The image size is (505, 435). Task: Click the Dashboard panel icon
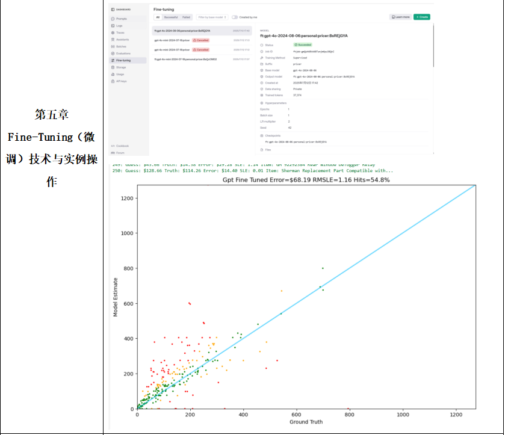point(113,10)
